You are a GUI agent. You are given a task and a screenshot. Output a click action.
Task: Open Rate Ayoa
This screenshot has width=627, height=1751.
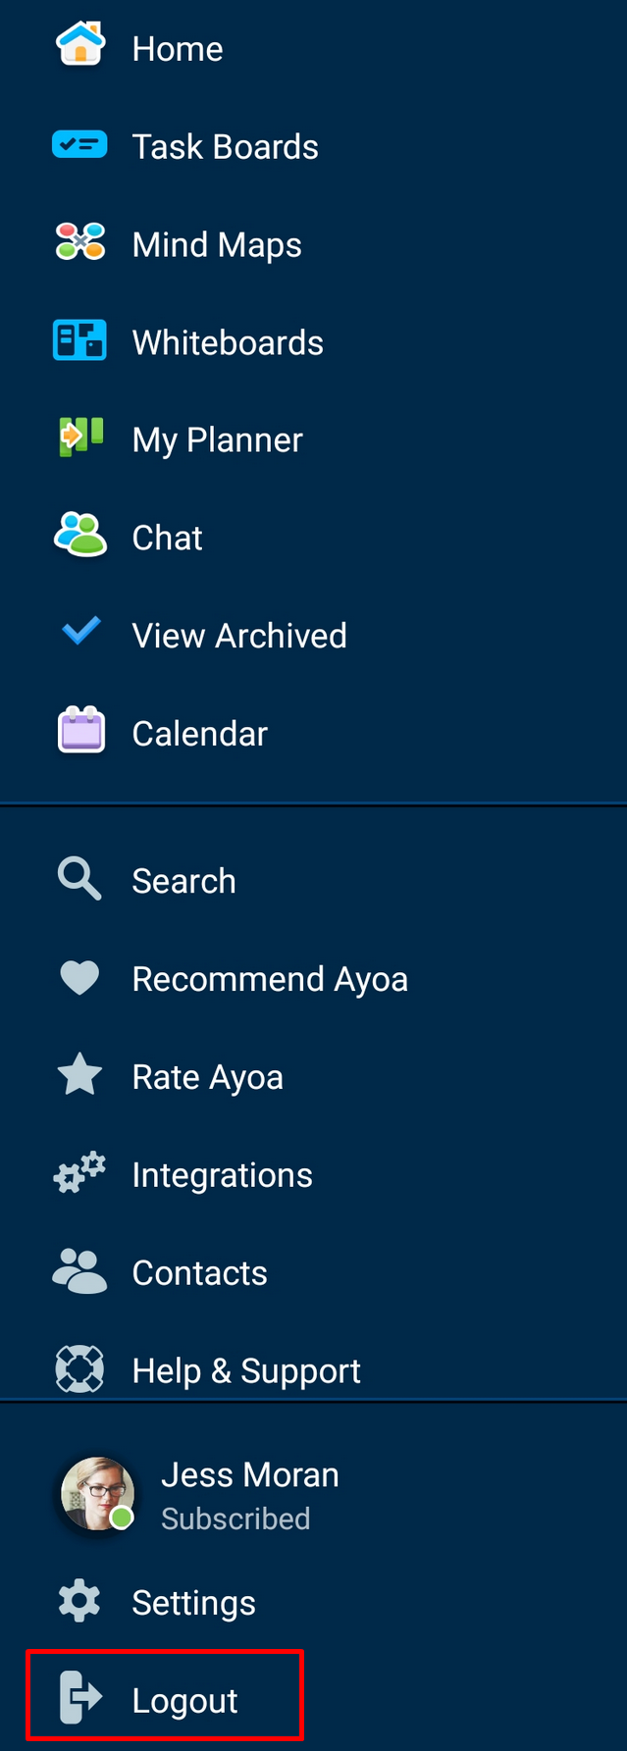(x=207, y=1075)
